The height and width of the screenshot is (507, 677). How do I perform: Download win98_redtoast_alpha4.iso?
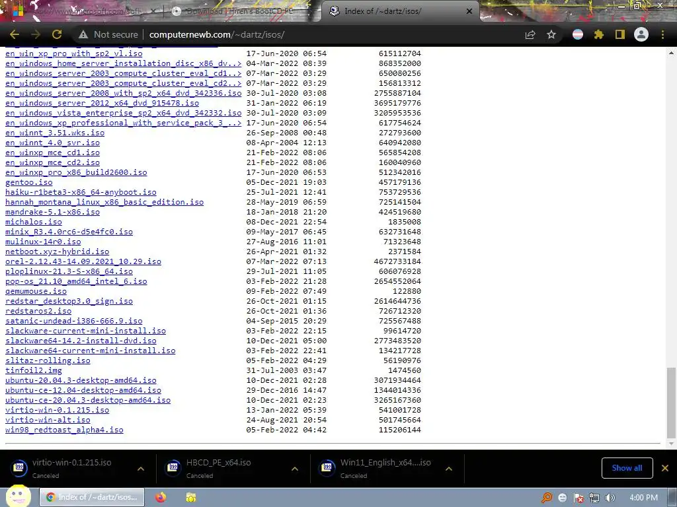64,430
